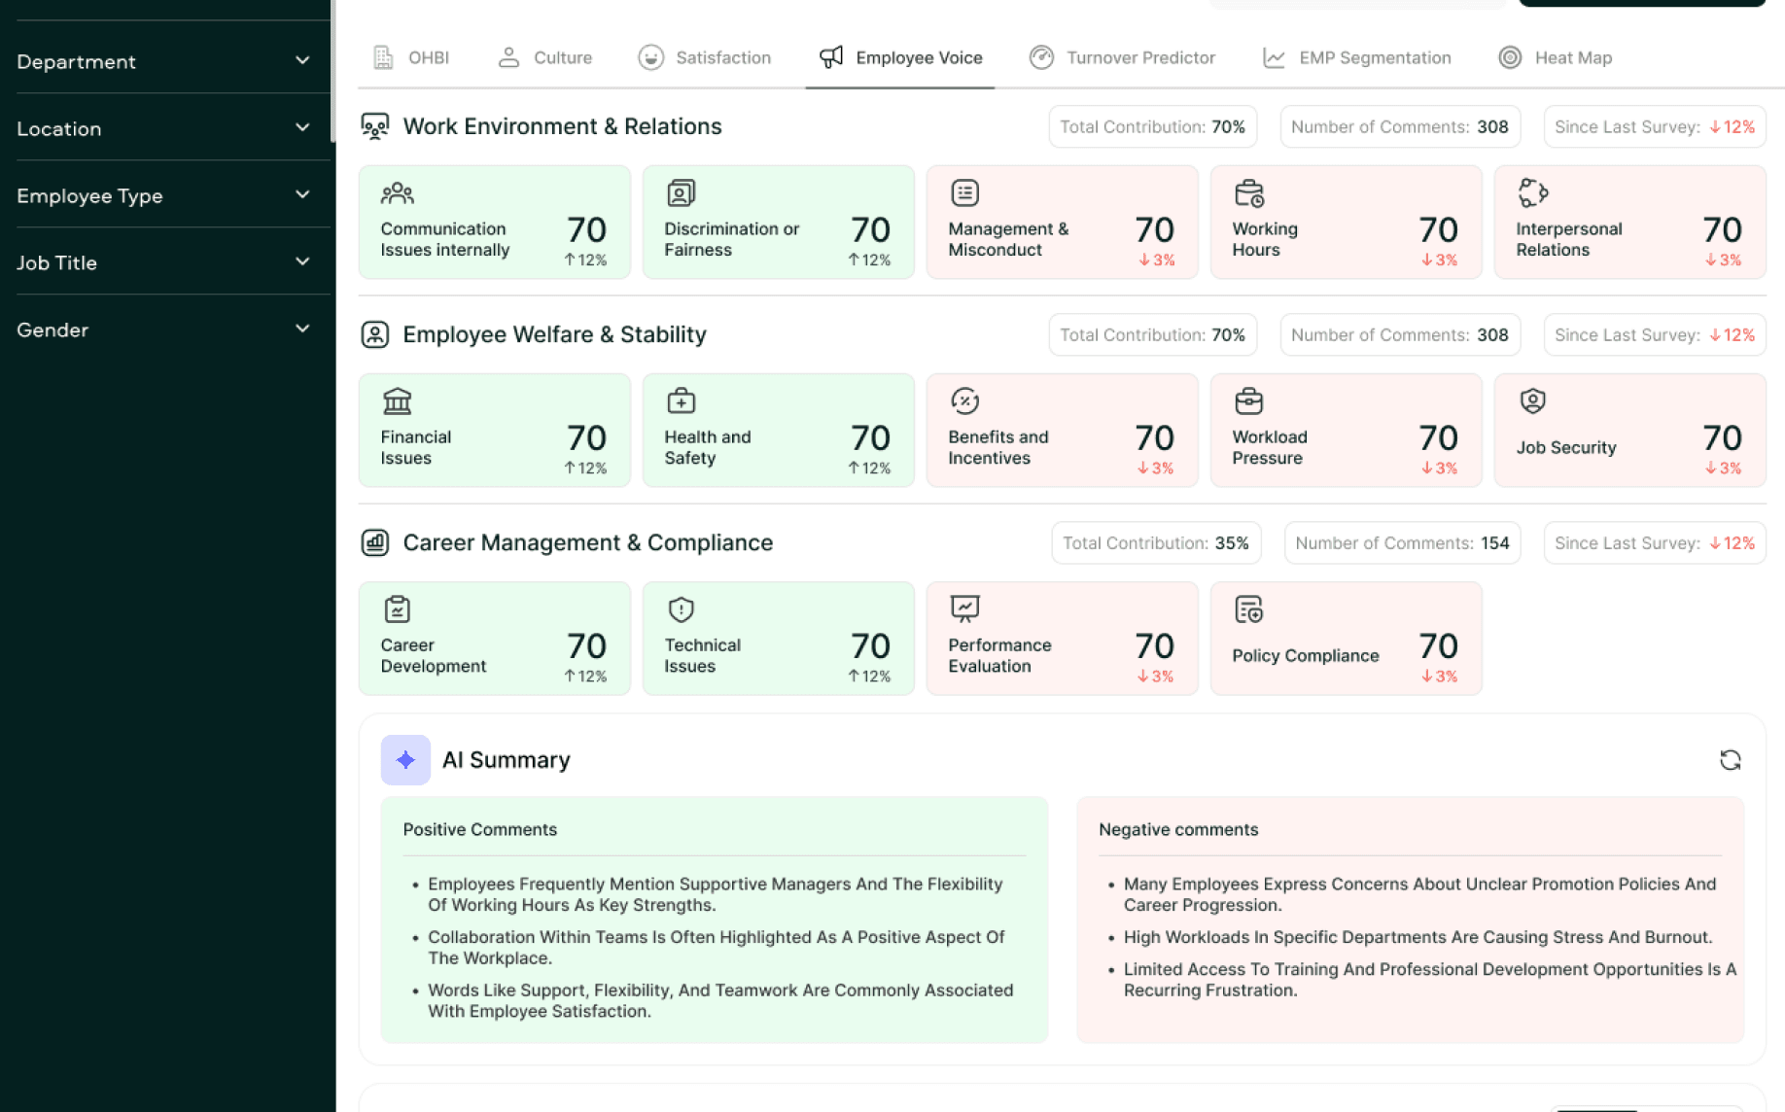
Task: Switch to the Turnover Predictor tab
Action: point(1122,57)
